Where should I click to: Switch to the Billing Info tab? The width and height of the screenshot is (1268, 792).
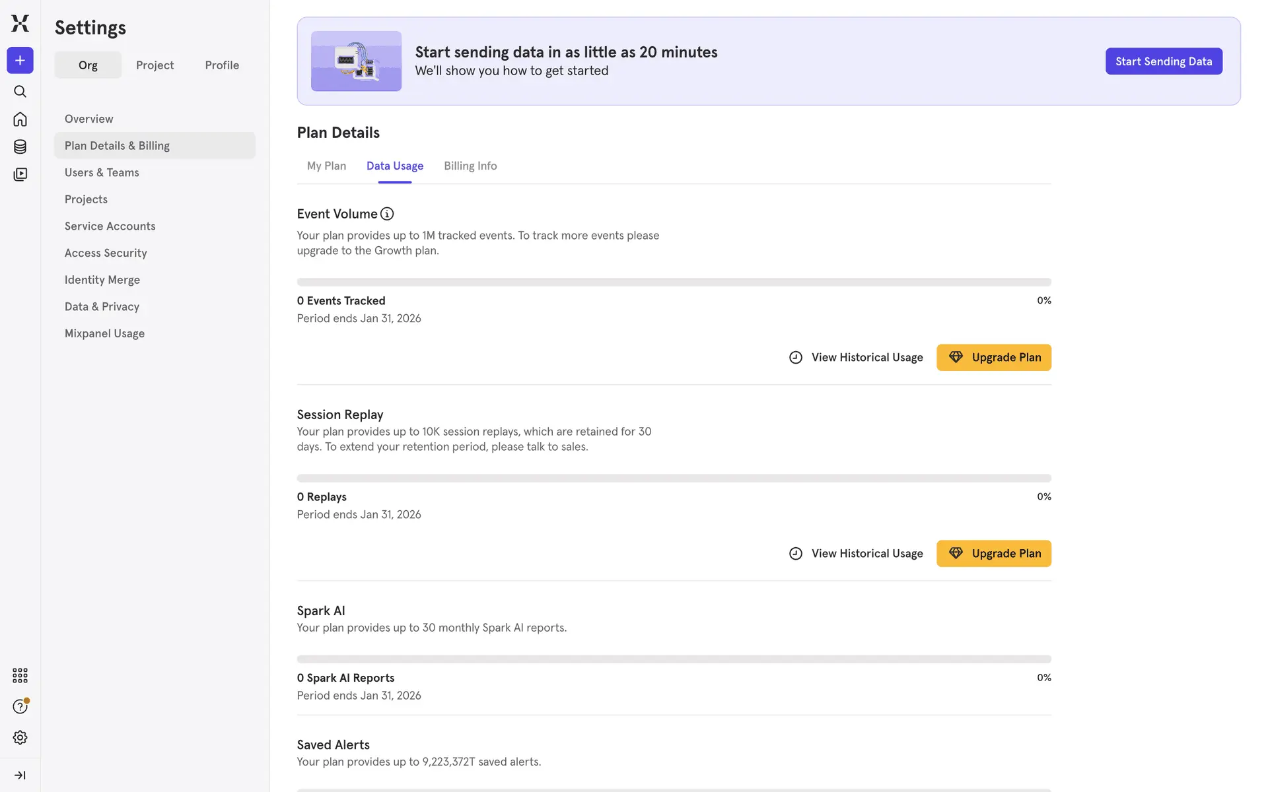pos(470,166)
